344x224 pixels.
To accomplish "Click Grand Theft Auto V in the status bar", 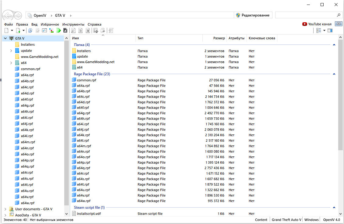I will pyautogui.click(x=286, y=220).
